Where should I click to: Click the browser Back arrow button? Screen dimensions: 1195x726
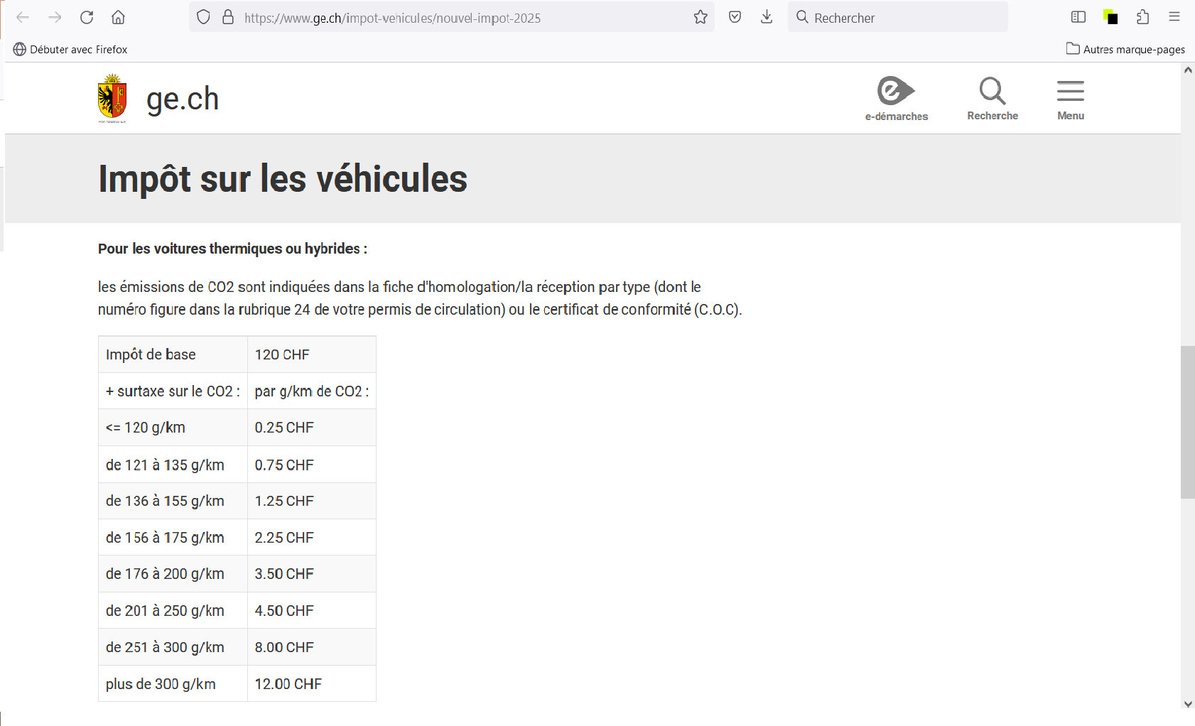(x=23, y=18)
